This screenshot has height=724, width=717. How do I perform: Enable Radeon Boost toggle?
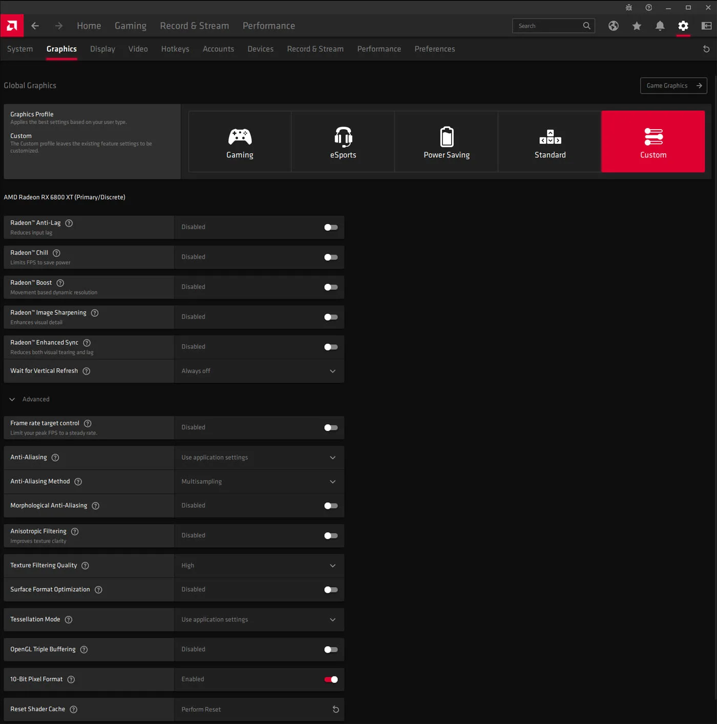pos(331,287)
